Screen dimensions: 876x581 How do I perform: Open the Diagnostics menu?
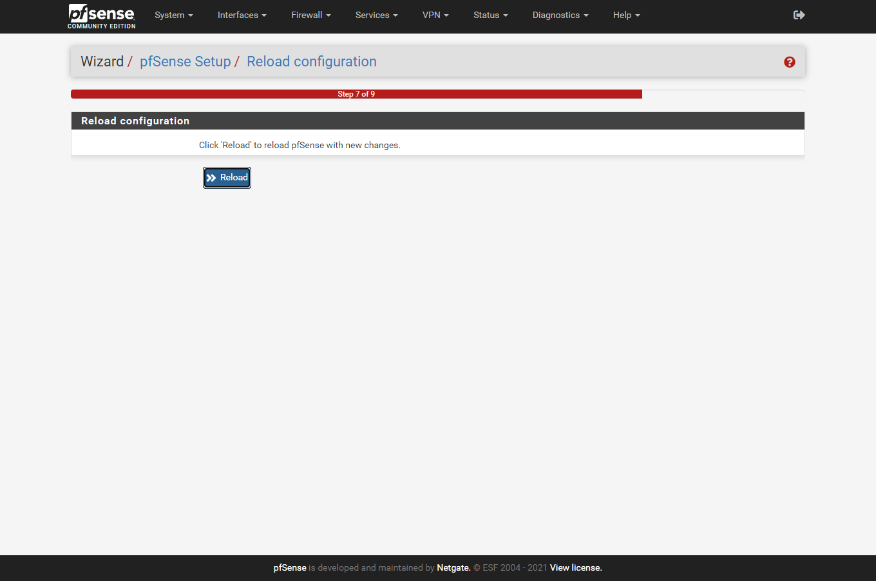[x=560, y=15]
